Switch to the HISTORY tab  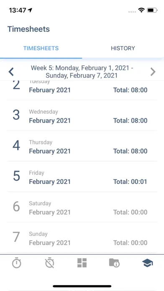coord(123,48)
